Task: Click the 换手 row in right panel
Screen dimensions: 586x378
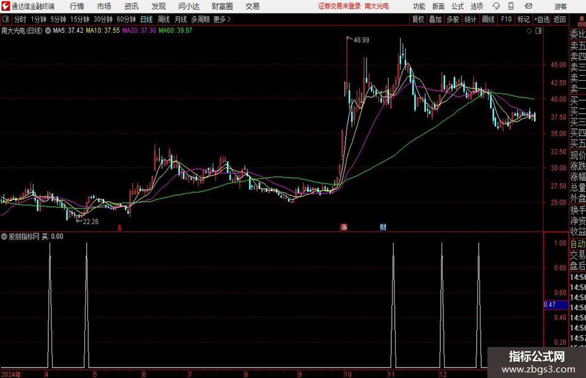Action: pyautogui.click(x=578, y=210)
